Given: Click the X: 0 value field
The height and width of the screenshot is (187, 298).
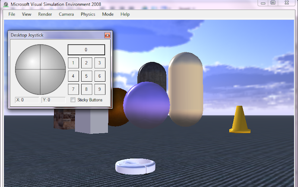Looking at the screenshot, I should point(27,100).
